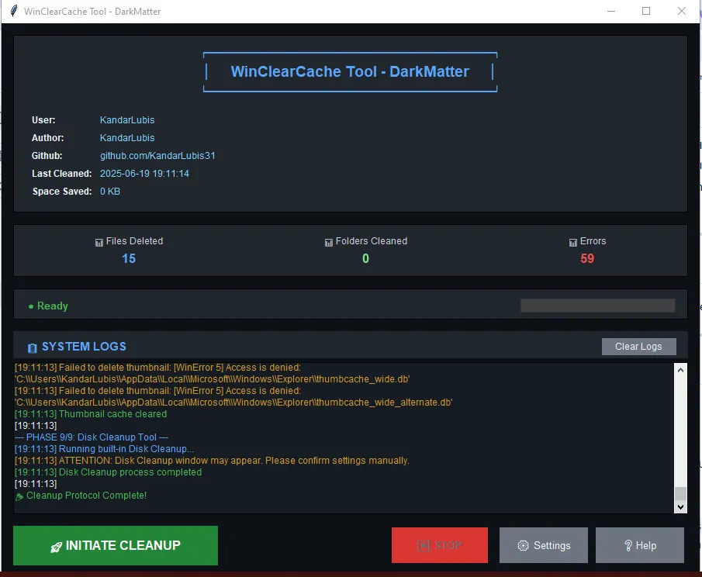702x577 pixels.
Task: Open Settings
Action: point(543,545)
